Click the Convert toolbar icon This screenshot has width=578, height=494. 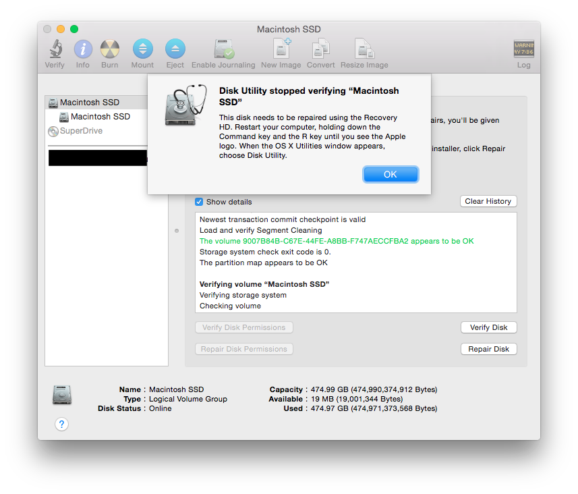(321, 49)
